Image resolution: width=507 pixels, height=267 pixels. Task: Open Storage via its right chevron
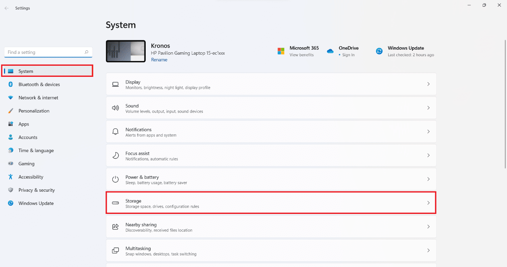[x=428, y=203]
